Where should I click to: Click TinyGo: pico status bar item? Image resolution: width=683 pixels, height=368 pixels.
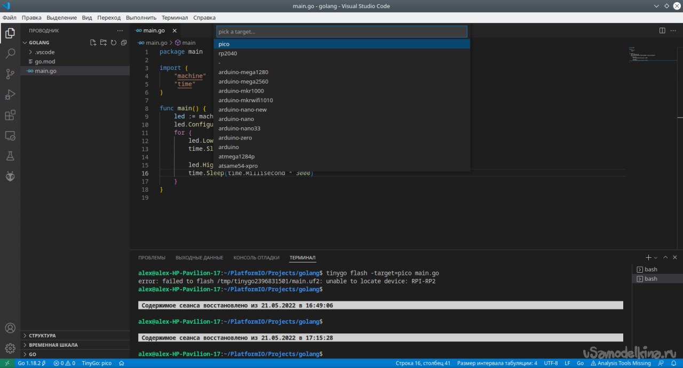point(97,363)
